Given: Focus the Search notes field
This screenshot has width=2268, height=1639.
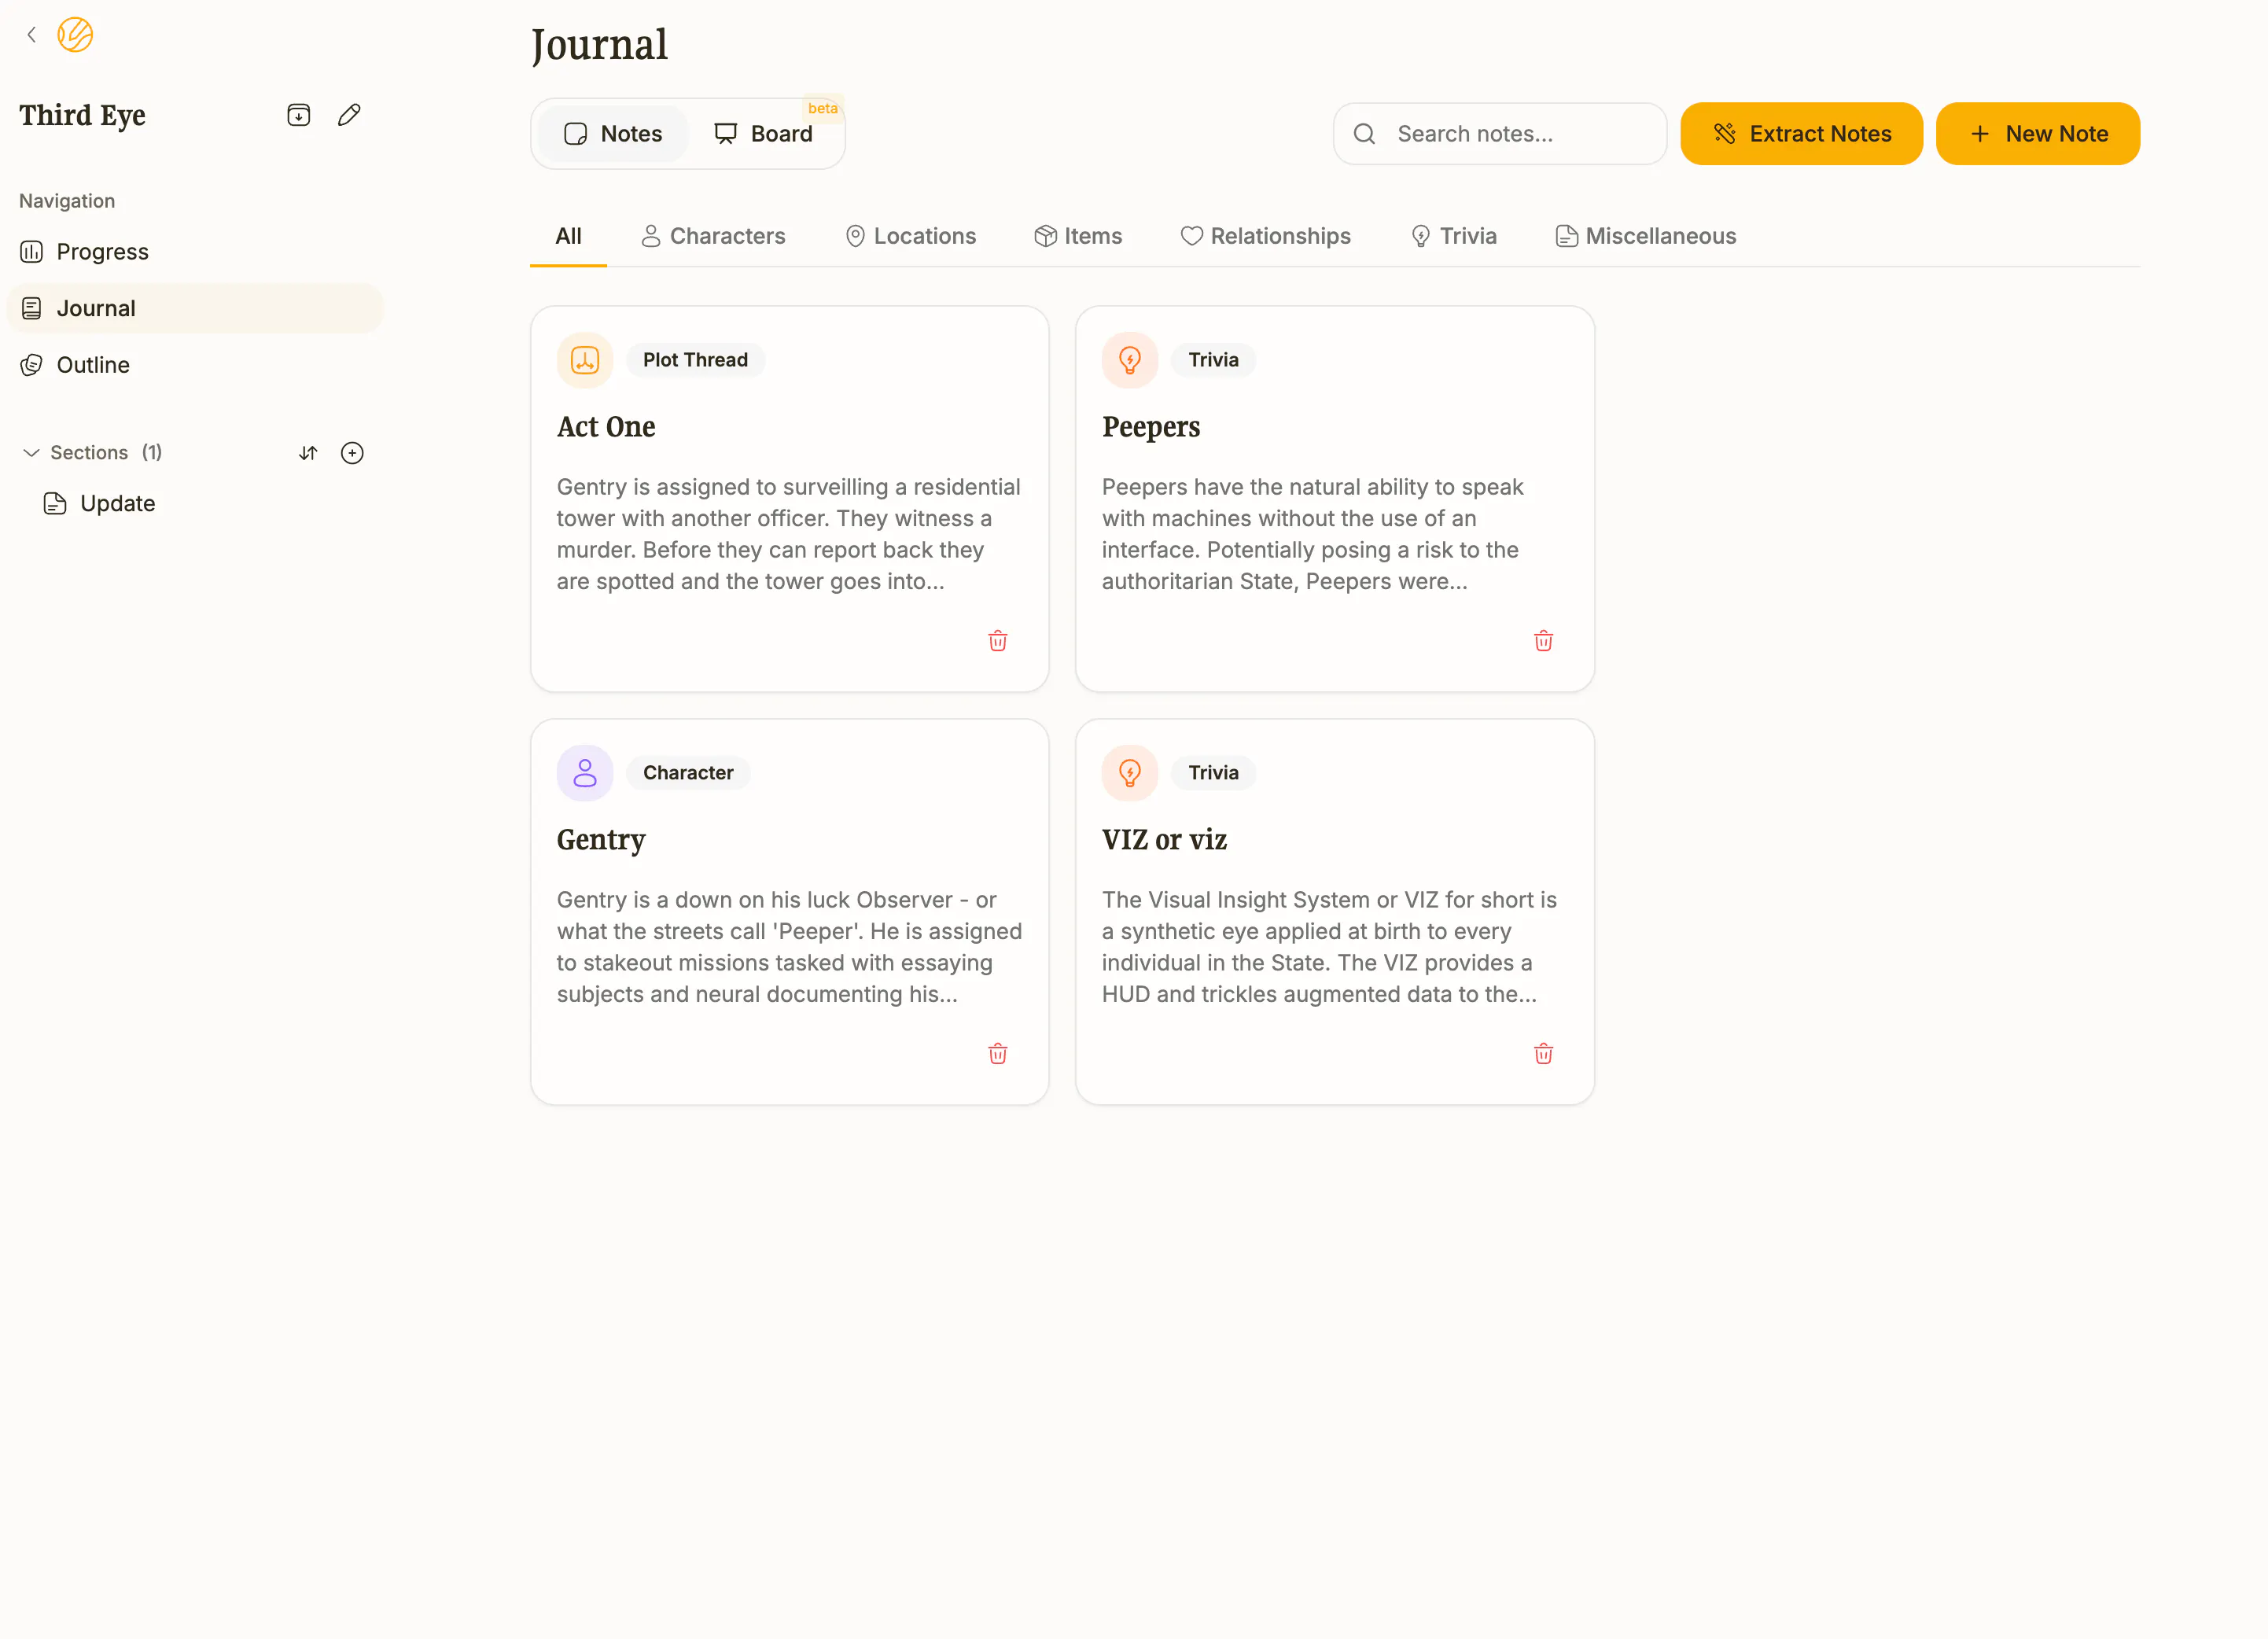Looking at the screenshot, I should 1500,134.
